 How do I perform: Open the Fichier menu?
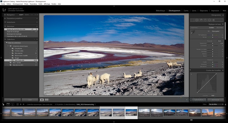(3, 4)
